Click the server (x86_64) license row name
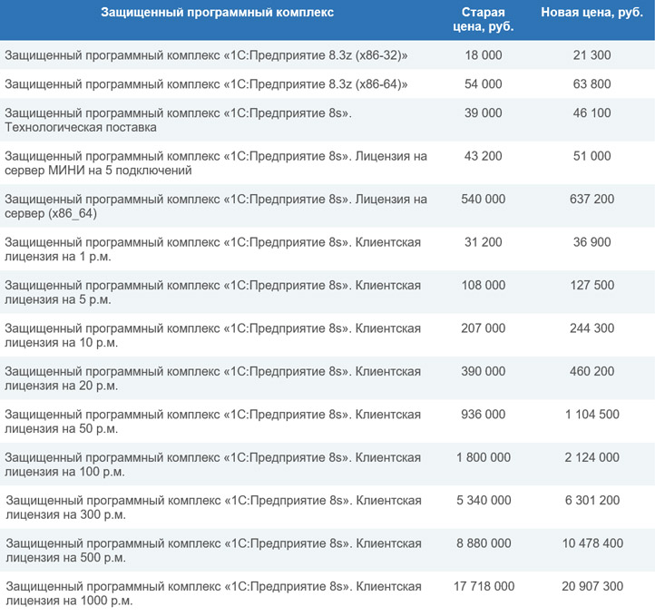This screenshot has height=616, width=655. [215, 206]
